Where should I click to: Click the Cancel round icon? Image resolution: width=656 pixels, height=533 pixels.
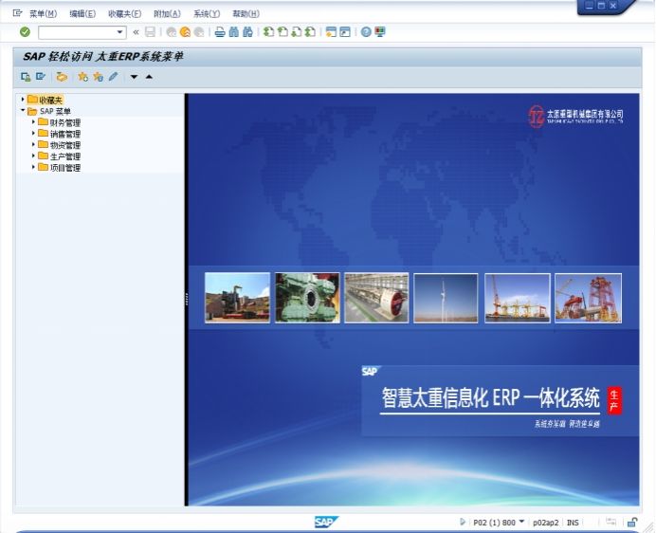[x=199, y=32]
